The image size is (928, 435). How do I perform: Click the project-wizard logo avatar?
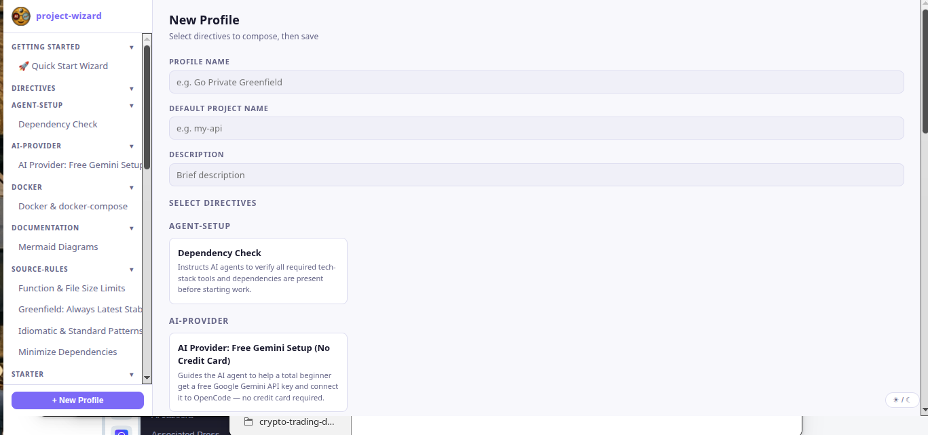[21, 16]
